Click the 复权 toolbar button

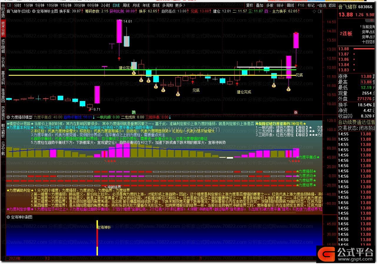[x=250, y=5]
